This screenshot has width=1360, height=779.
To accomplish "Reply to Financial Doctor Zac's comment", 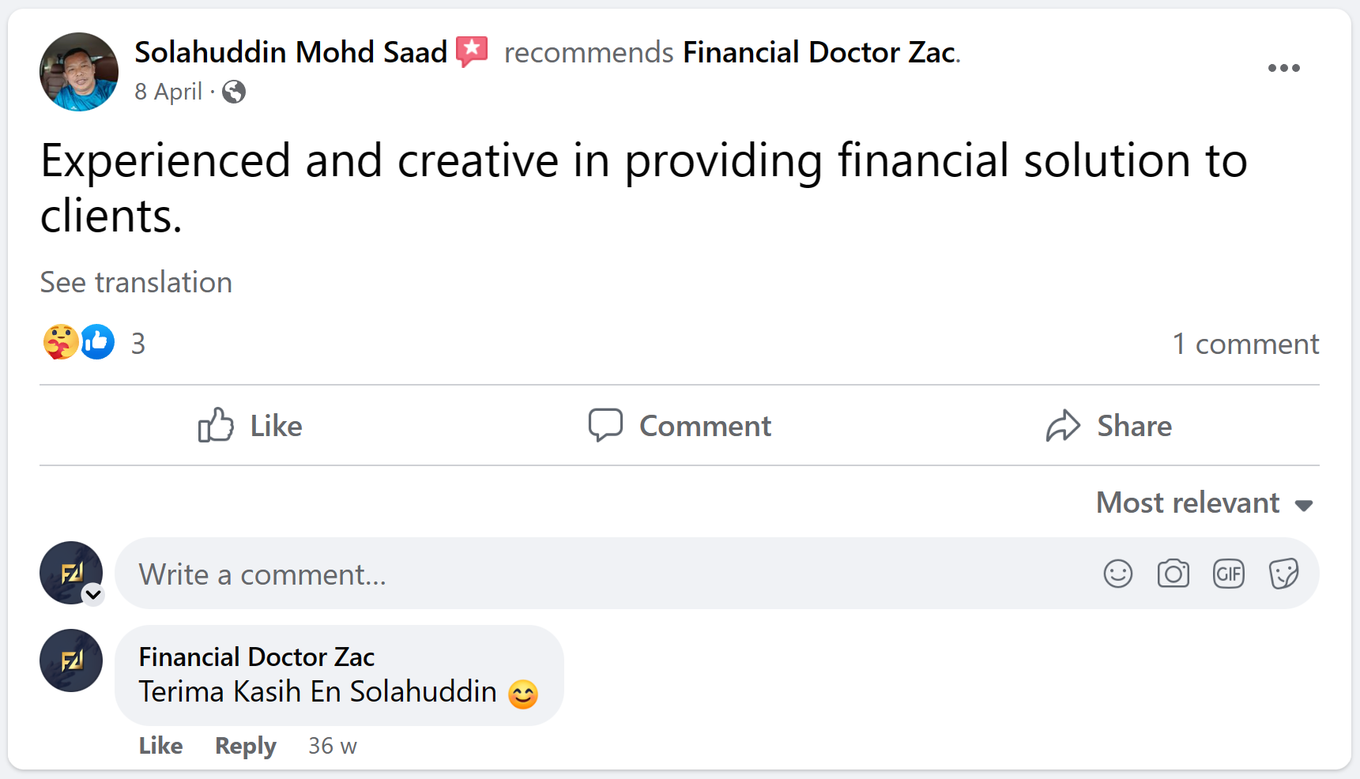I will point(246,746).
